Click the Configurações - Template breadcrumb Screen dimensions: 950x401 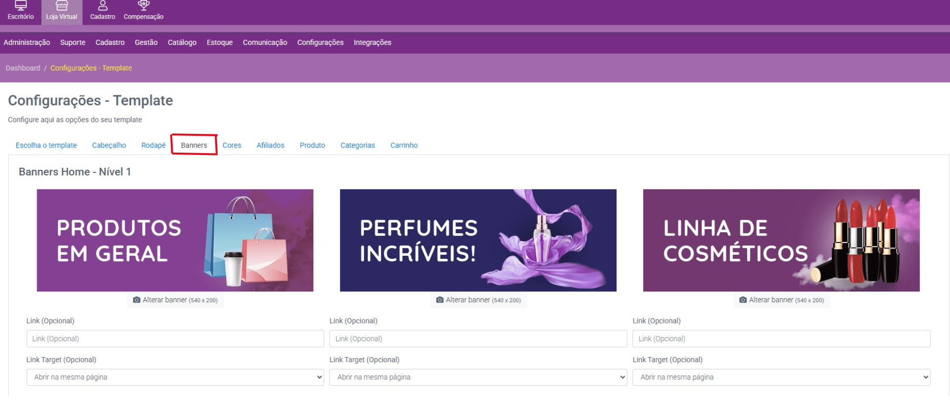(x=91, y=68)
